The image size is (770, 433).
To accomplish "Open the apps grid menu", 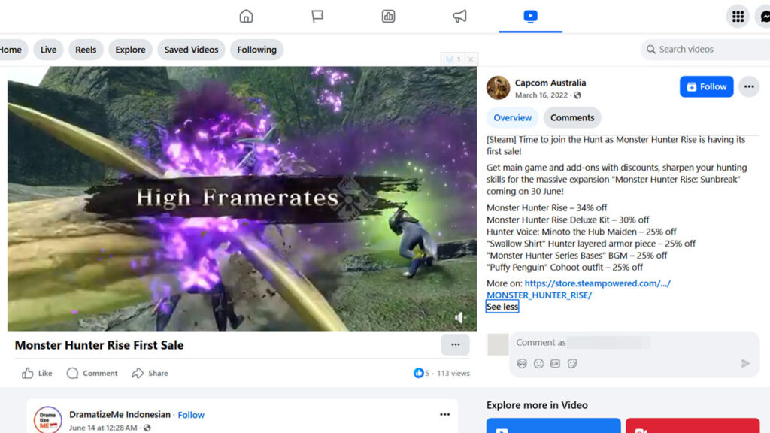I will 738,17.
